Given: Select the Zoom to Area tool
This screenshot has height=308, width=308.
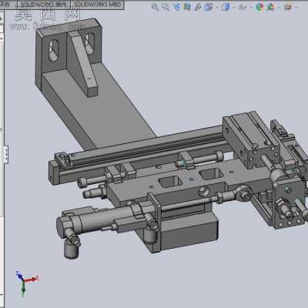Looking at the screenshot, I should (x=166, y=7).
